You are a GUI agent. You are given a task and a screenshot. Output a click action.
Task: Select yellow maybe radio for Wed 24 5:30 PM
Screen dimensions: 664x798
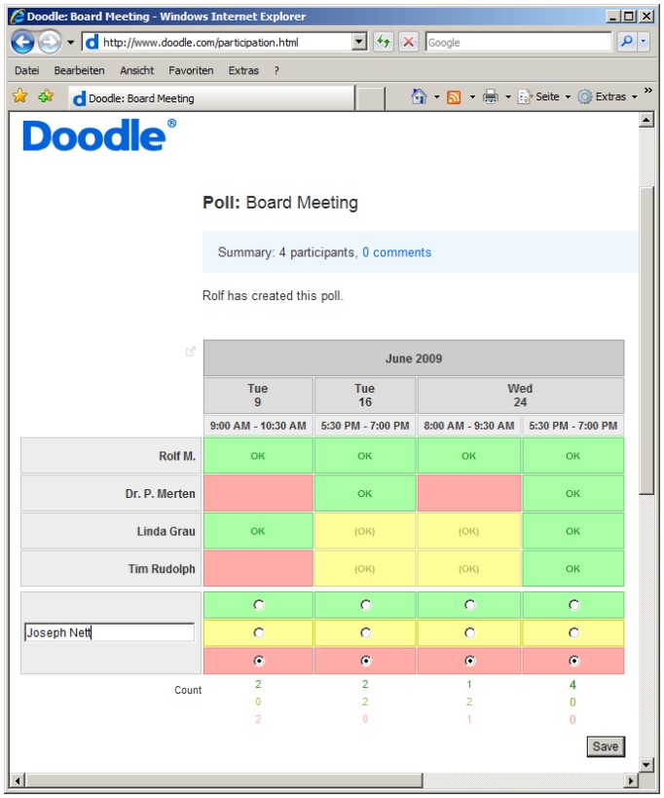tap(574, 632)
